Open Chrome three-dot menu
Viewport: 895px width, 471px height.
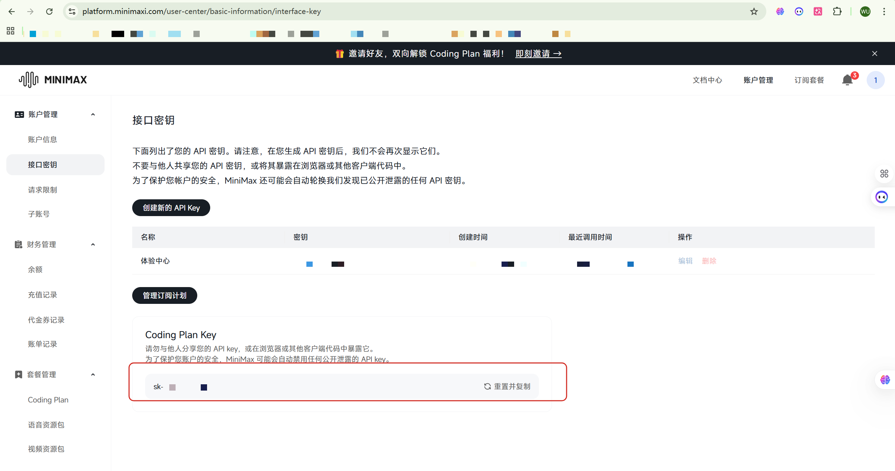point(884,12)
